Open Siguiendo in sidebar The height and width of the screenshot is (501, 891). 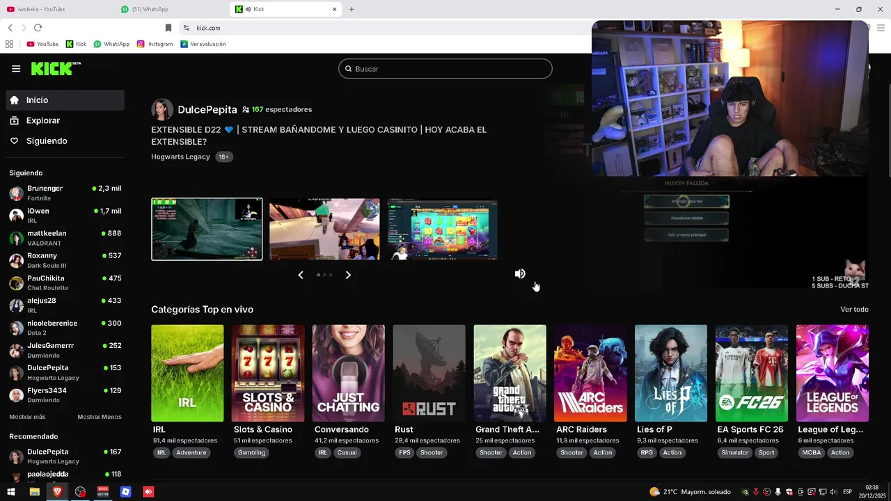[x=65, y=141]
